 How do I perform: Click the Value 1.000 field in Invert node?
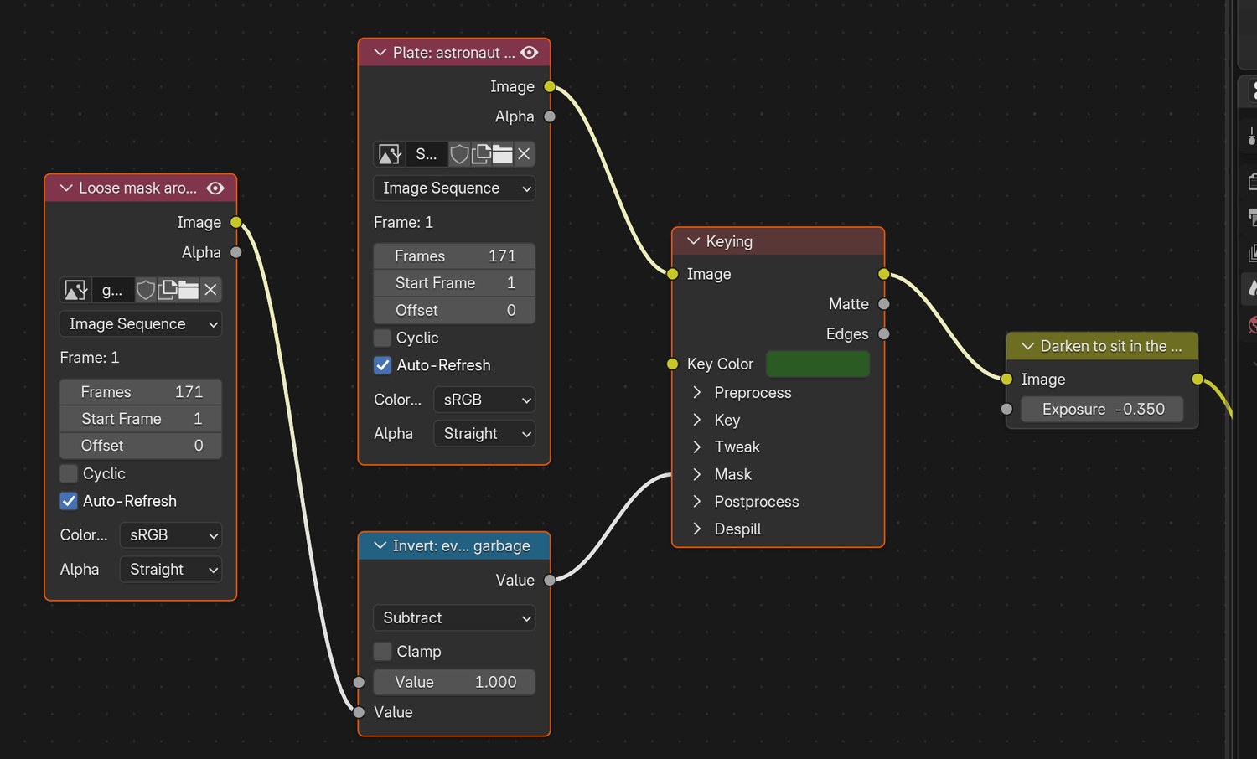[454, 683]
